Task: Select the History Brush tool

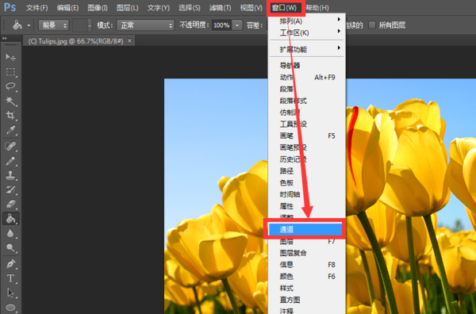Action: point(10,190)
